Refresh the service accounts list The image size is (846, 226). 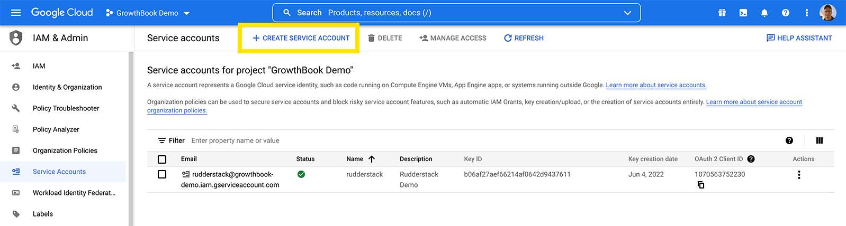(524, 38)
